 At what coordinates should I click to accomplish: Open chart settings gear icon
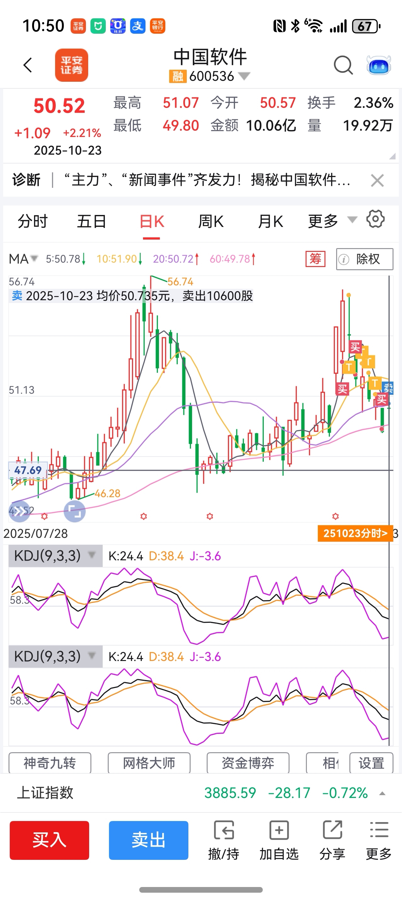pos(376,219)
